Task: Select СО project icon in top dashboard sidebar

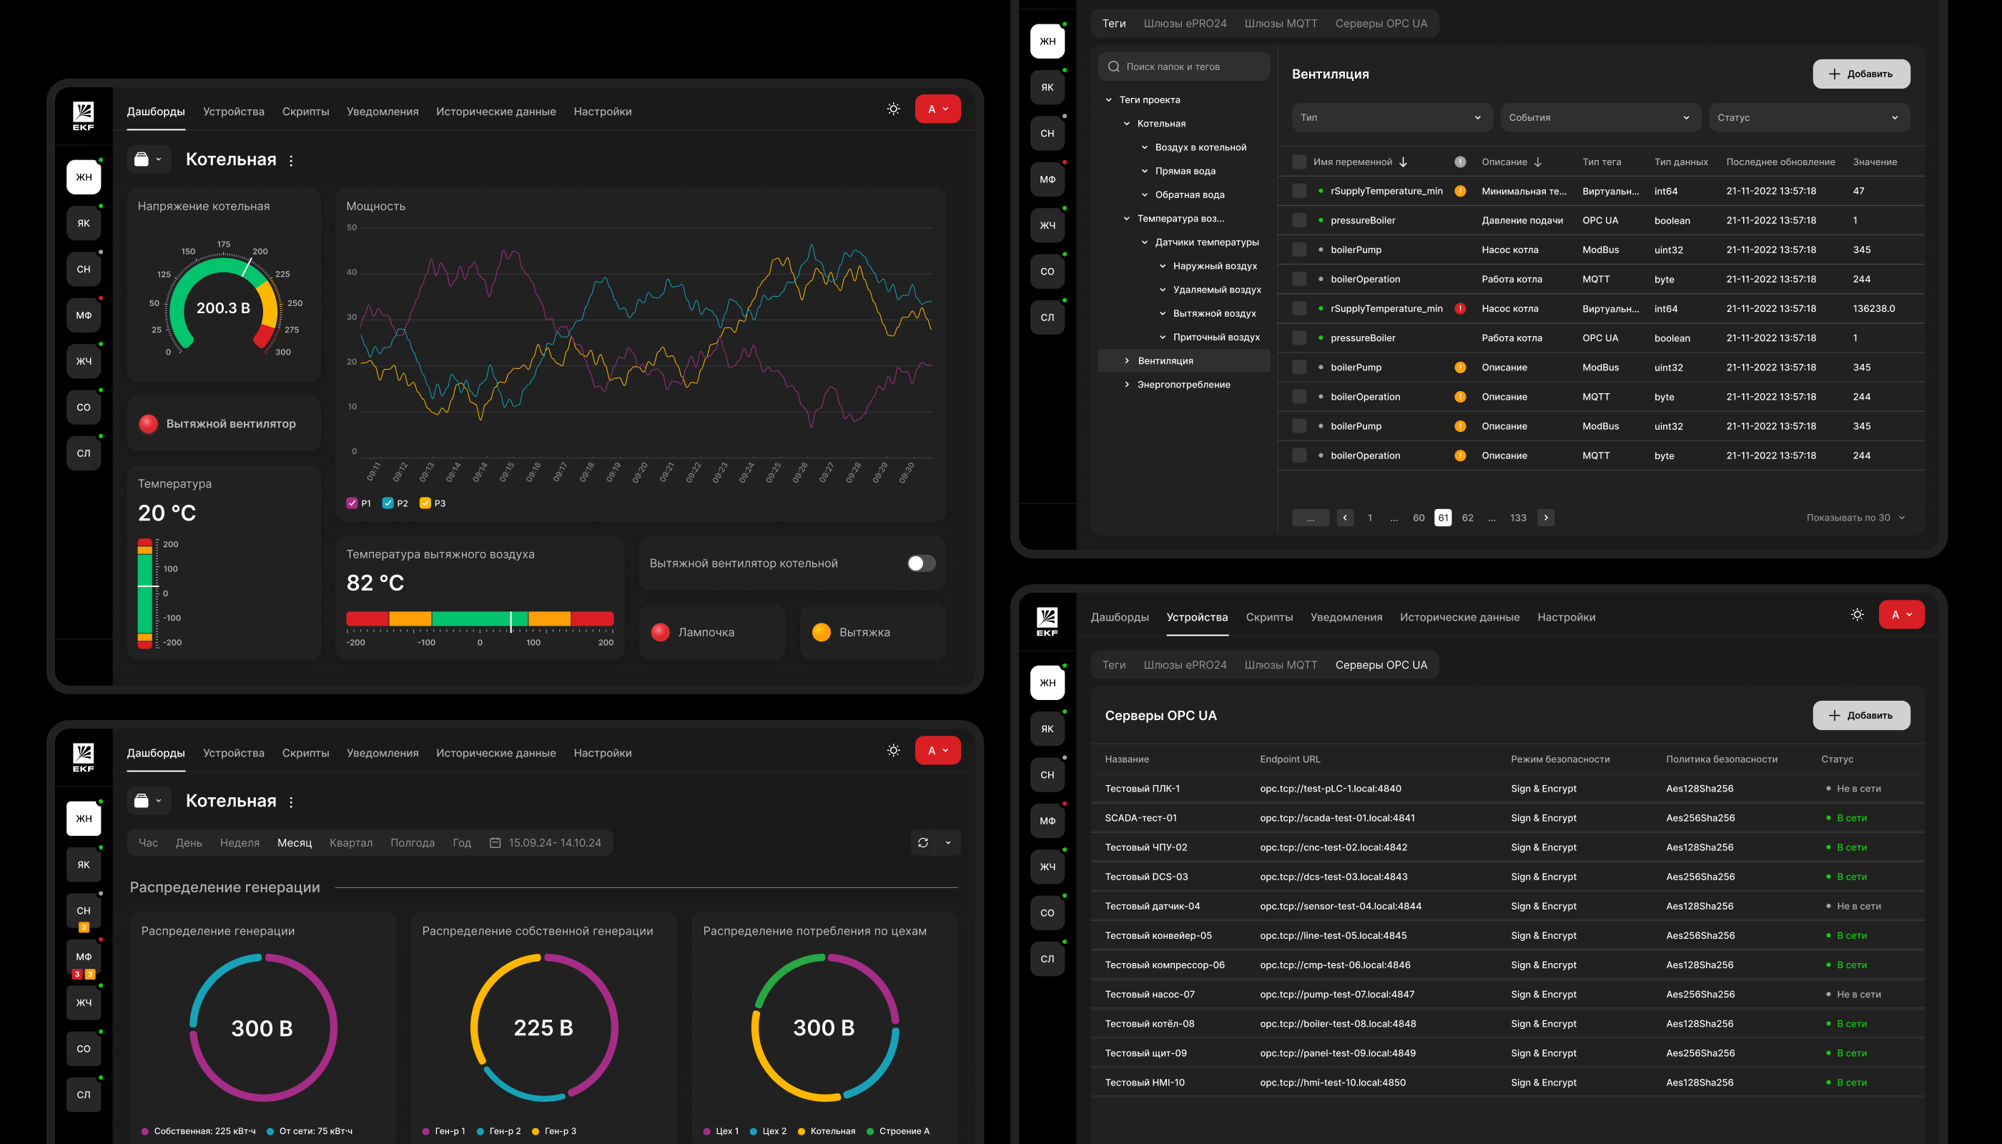Action: 83,407
